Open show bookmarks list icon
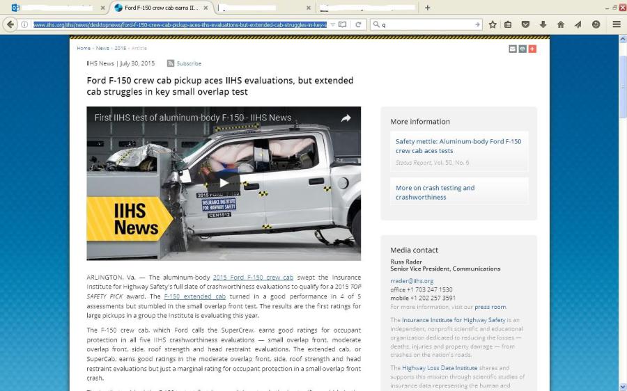 [509, 24]
